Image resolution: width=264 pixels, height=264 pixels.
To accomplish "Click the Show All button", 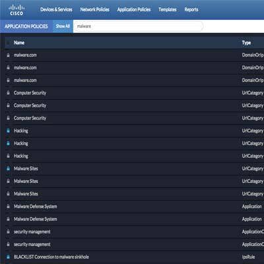I will (x=63, y=26).
